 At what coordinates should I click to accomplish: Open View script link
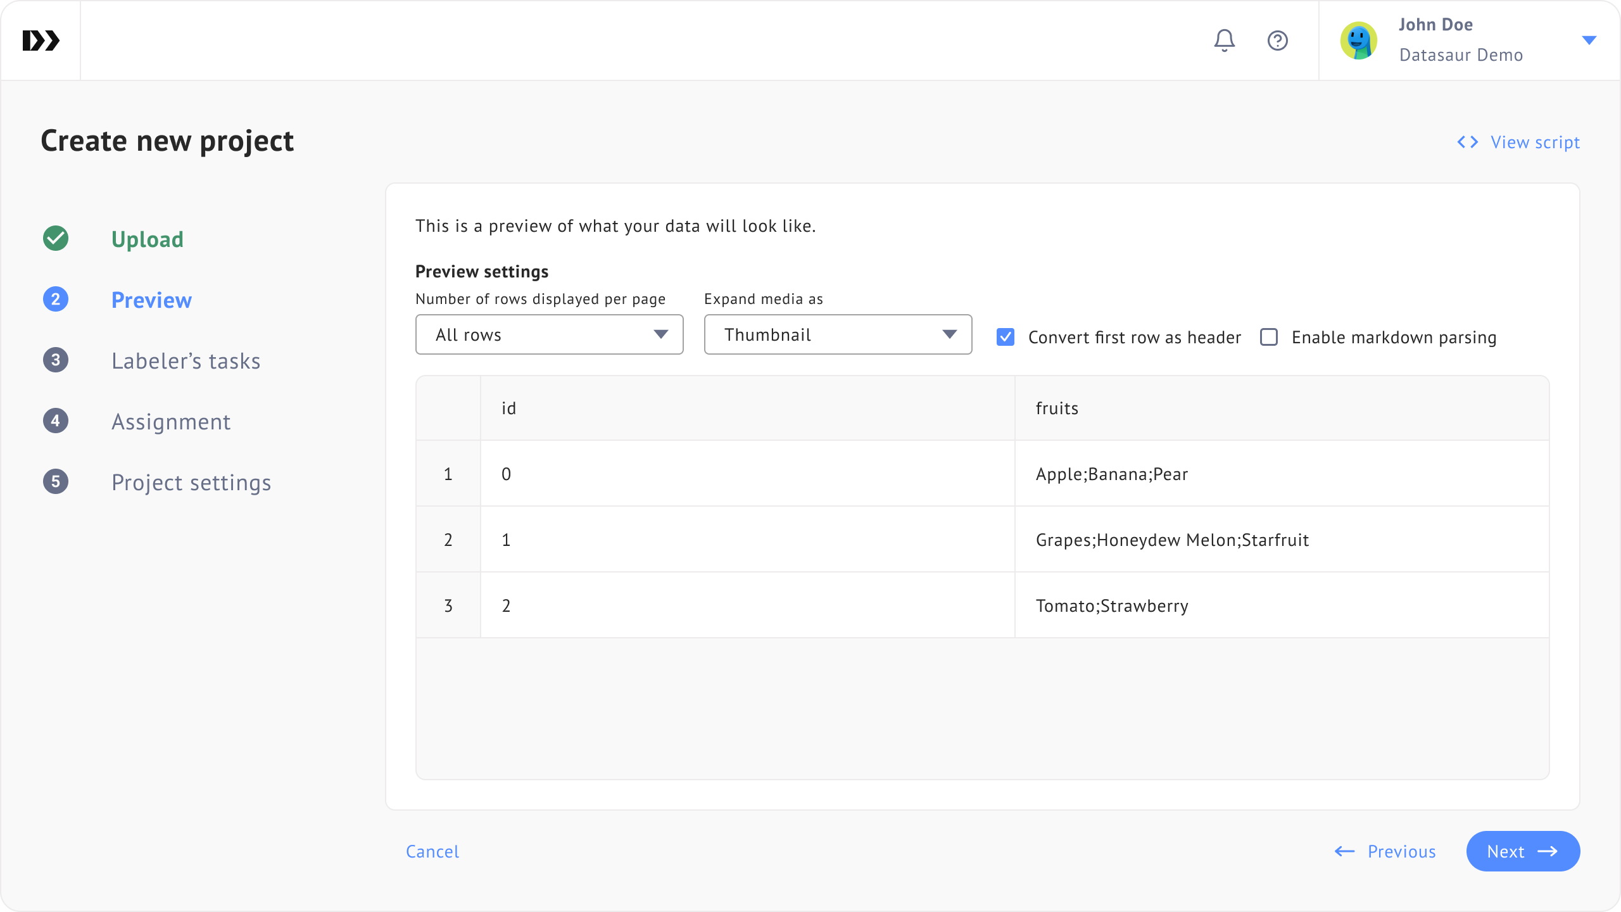(x=1518, y=142)
